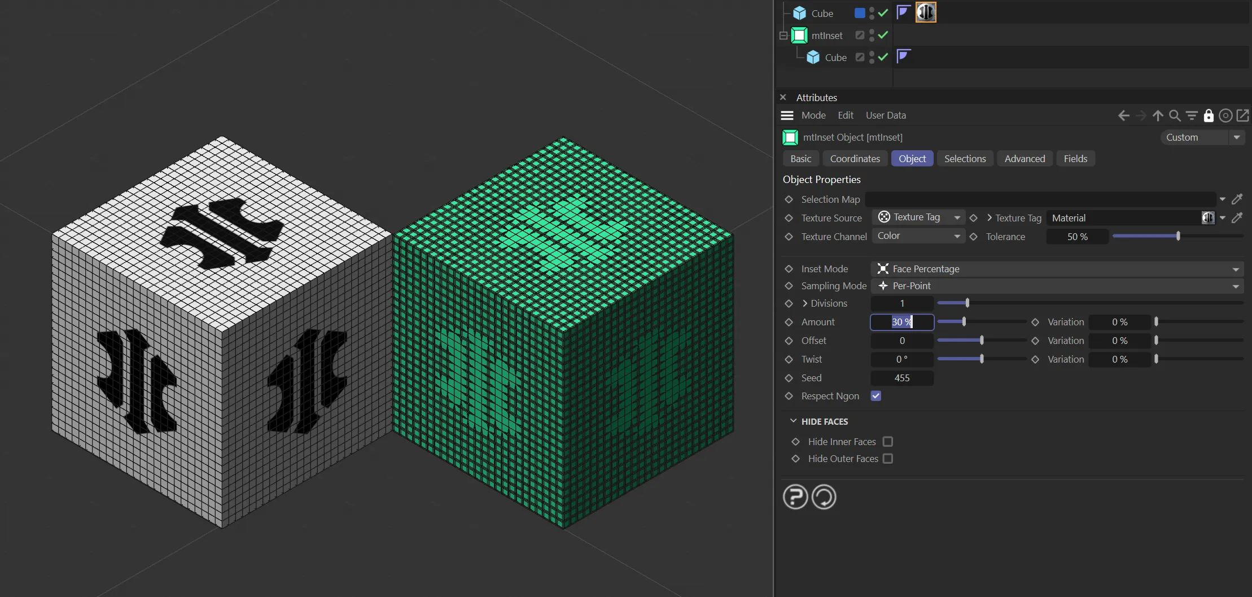The height and width of the screenshot is (597, 1252).
Task: Click the Seed value field
Action: [x=901, y=378]
